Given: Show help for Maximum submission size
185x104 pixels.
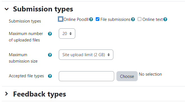Looking at the screenshot, I should coord(50,55).
